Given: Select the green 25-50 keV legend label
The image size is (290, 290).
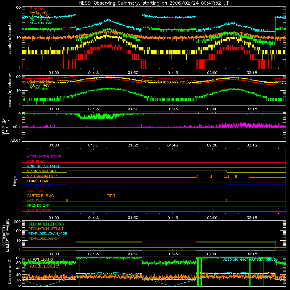Looking at the screenshot, I should [x=40, y=20].
